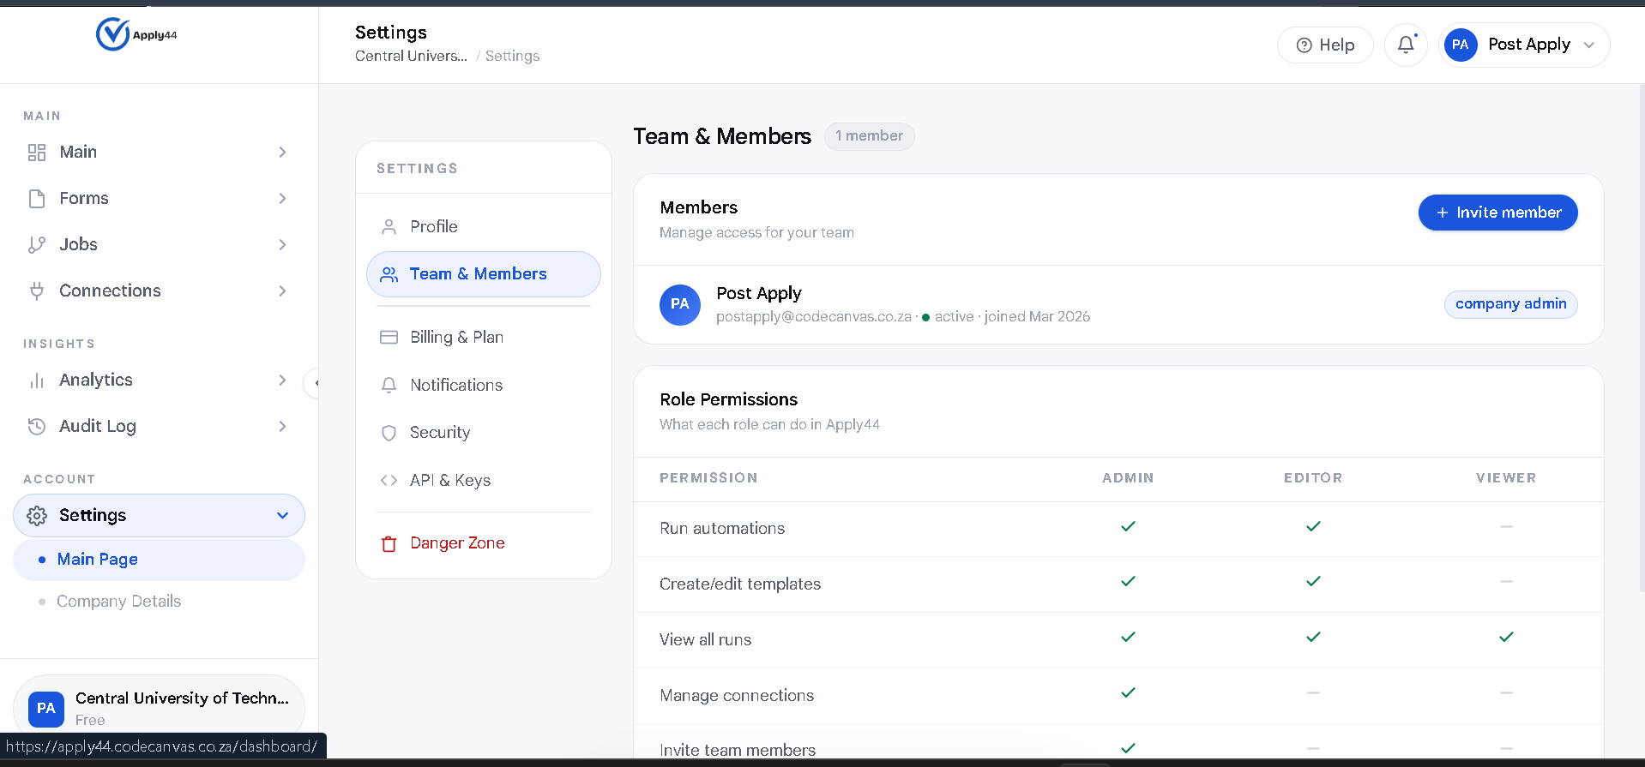Click the Security shield icon
This screenshot has height=767, width=1645.
tap(389, 433)
